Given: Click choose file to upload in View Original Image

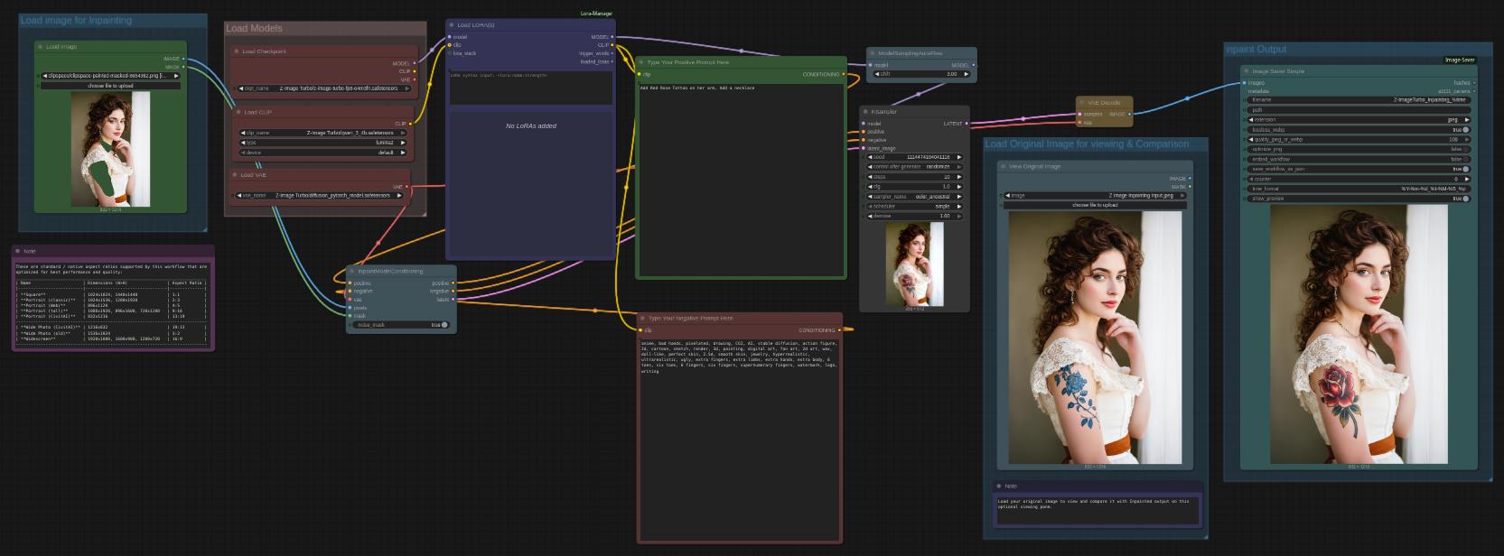Looking at the screenshot, I should [1095, 205].
